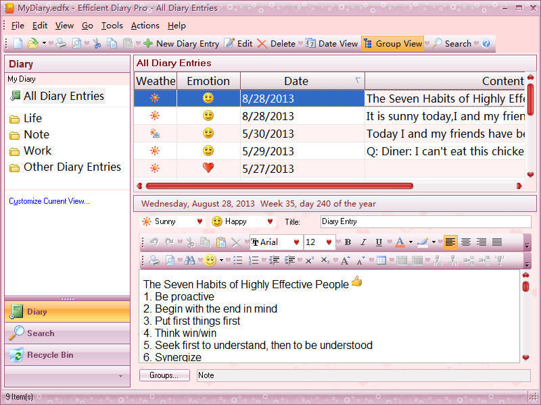Open the Tools menu
The height and width of the screenshot is (405, 541).
(112, 26)
